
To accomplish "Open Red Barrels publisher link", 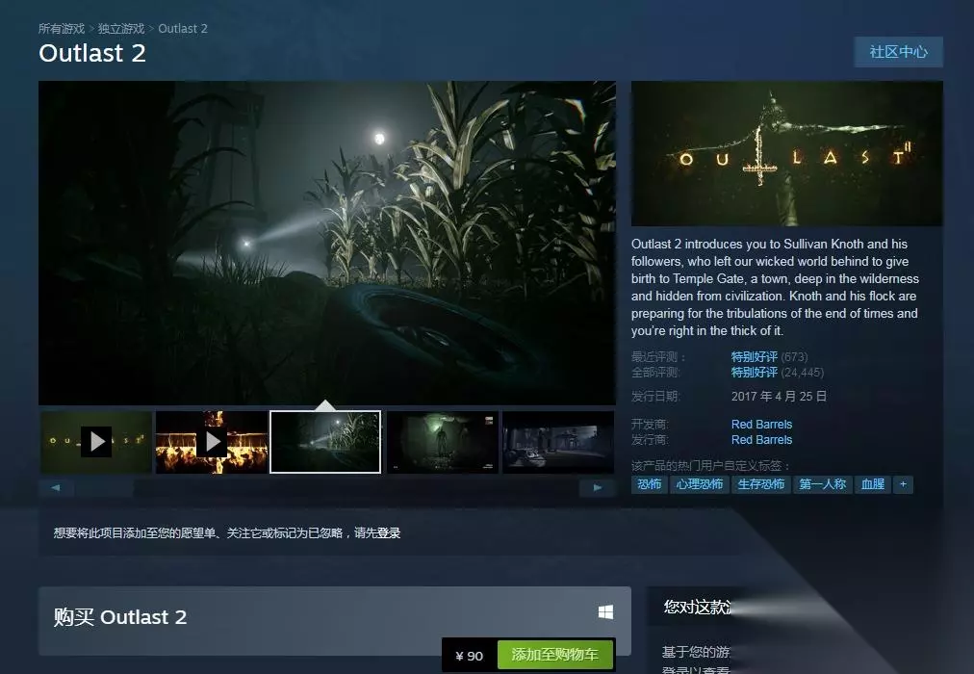I will 761,440.
